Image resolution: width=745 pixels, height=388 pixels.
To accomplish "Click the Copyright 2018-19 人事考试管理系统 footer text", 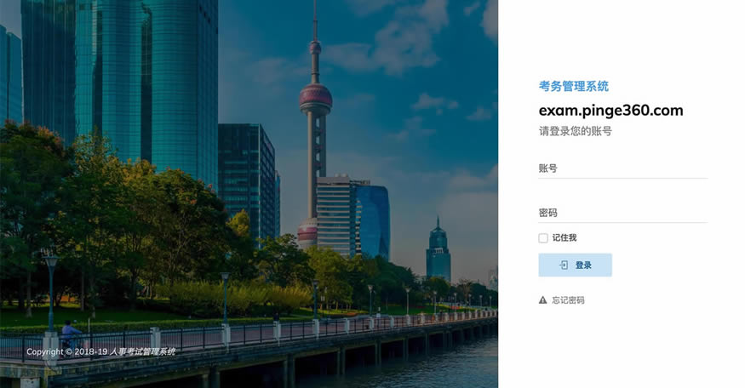I will tap(100, 352).
